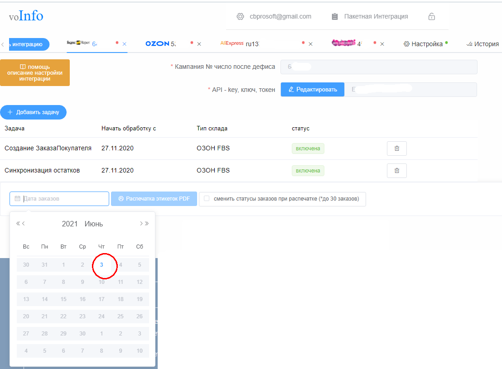Go to previous year in calendar
This screenshot has height=369, width=502.
point(18,224)
